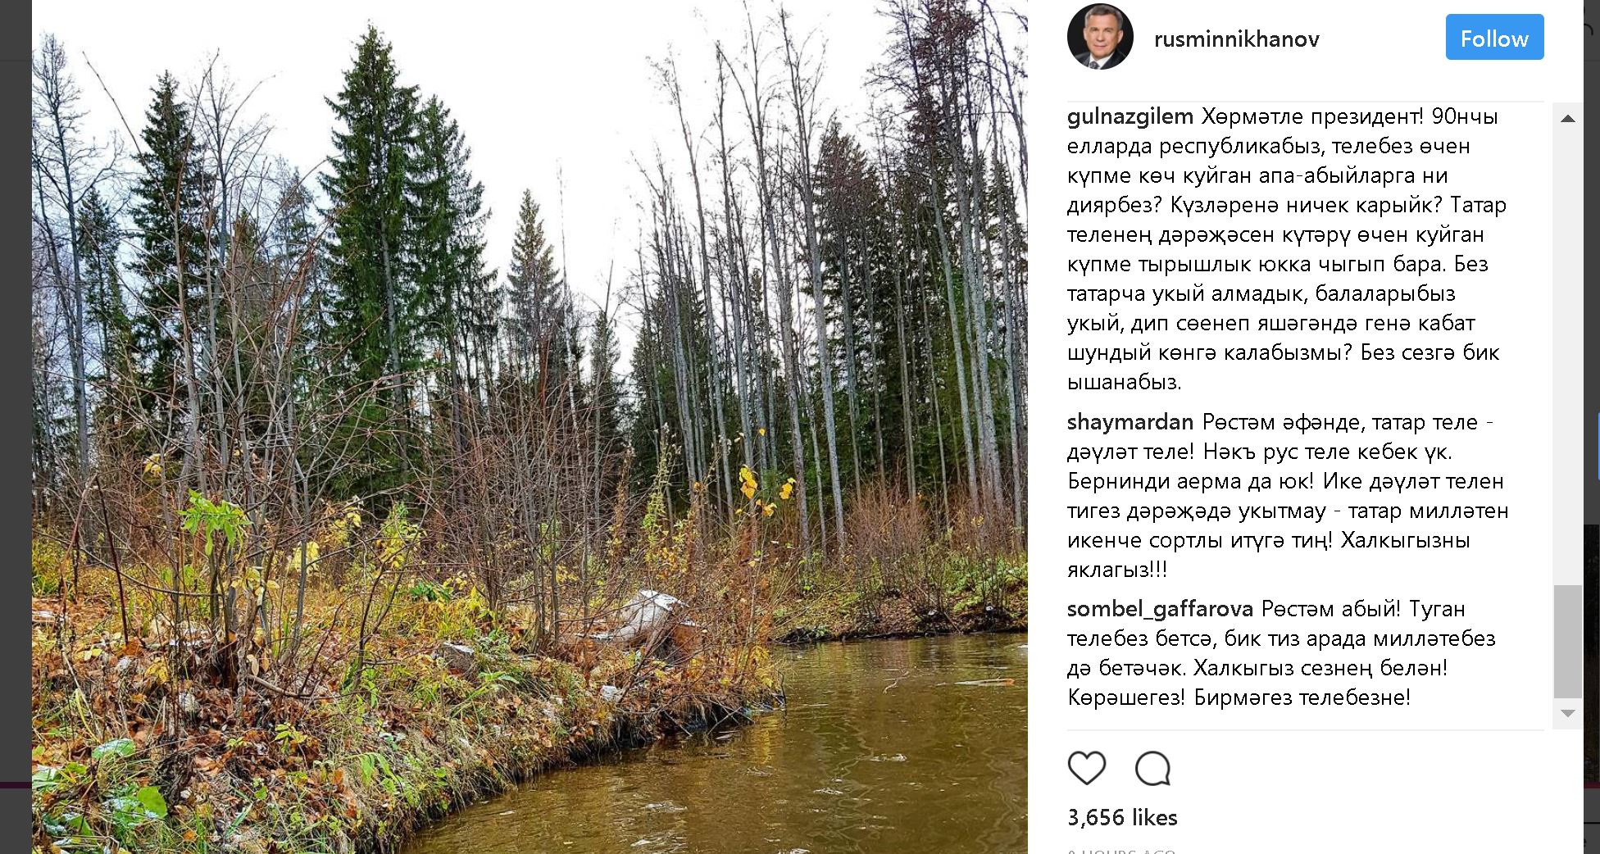Open rusminnikhanov's profile picture
The image size is (1600, 854).
(x=1100, y=38)
